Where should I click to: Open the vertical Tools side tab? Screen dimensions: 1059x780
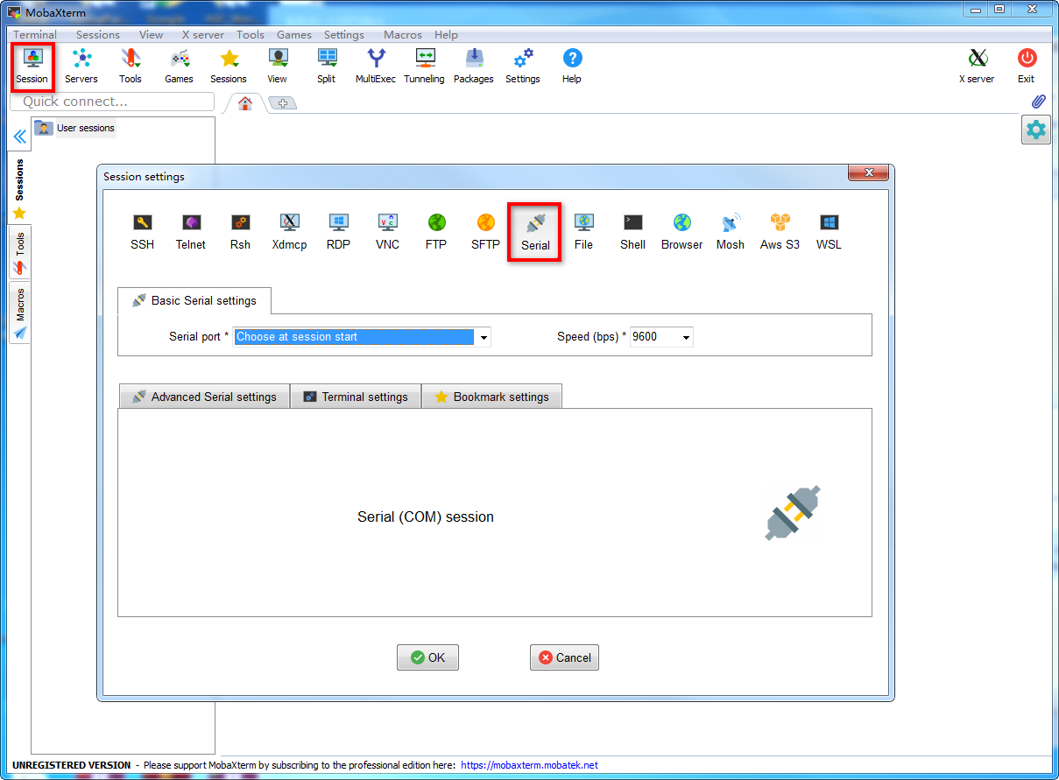[19, 253]
